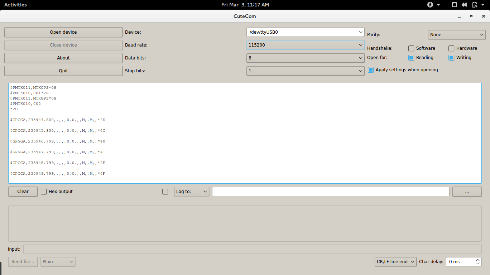Open the clock showing Fri Mar 3, 11:17 AM
This screenshot has width=490, height=275.
point(245,5)
